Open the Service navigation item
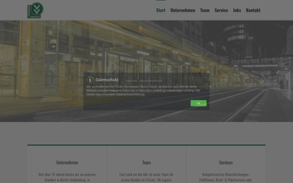 click(x=221, y=10)
